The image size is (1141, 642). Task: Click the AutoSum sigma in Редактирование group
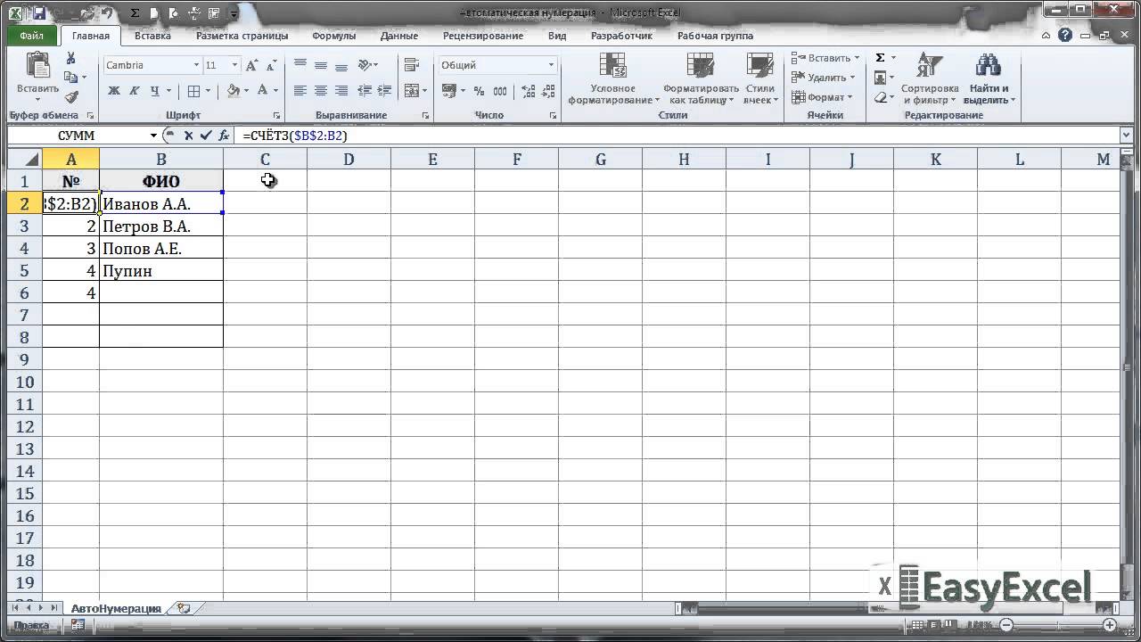tap(880, 58)
